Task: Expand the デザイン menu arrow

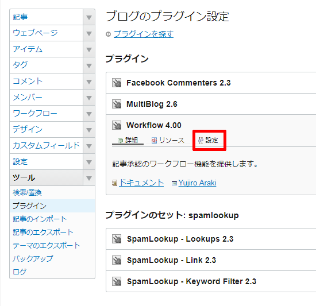Action: (x=89, y=130)
